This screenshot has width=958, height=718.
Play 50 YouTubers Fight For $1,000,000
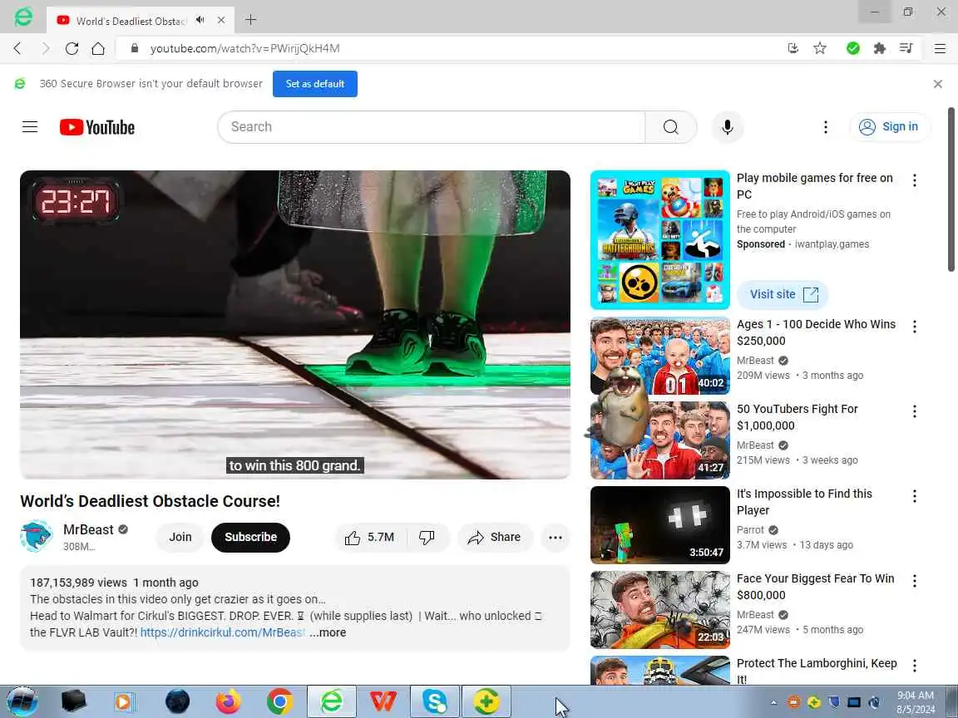click(659, 440)
